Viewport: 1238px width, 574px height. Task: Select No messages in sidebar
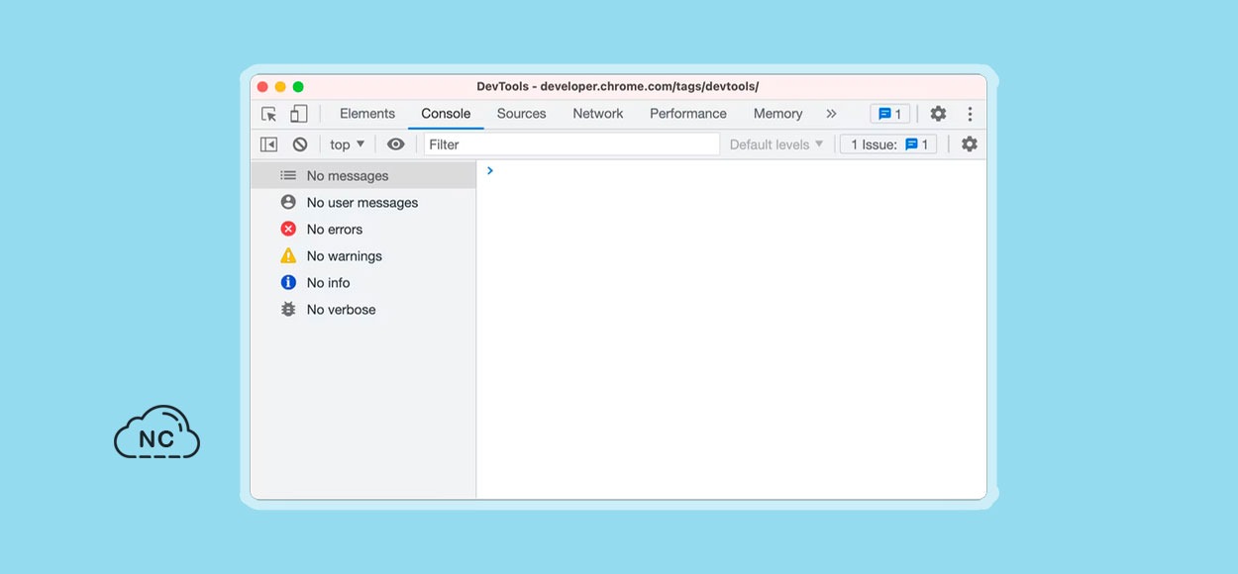pyautogui.click(x=363, y=176)
